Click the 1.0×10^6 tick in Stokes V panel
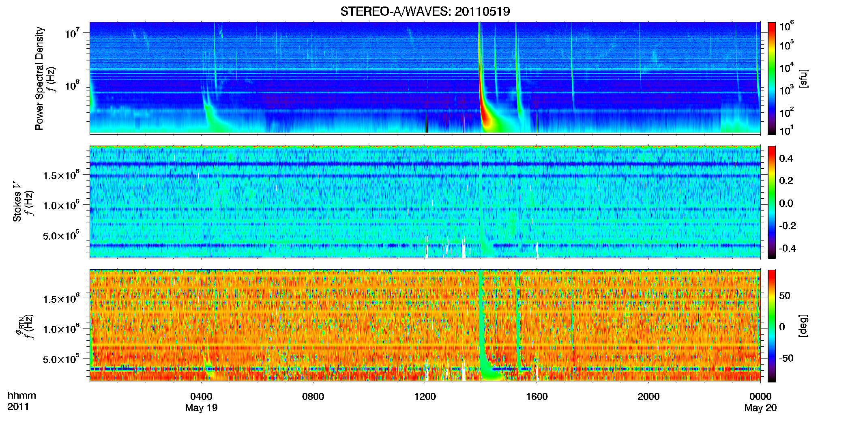The width and height of the screenshot is (850, 438). click(x=61, y=205)
